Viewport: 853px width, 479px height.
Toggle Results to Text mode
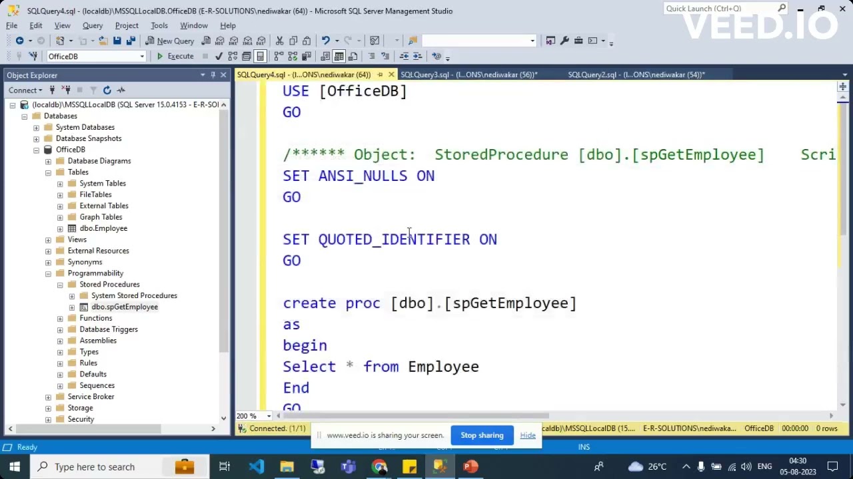click(325, 56)
